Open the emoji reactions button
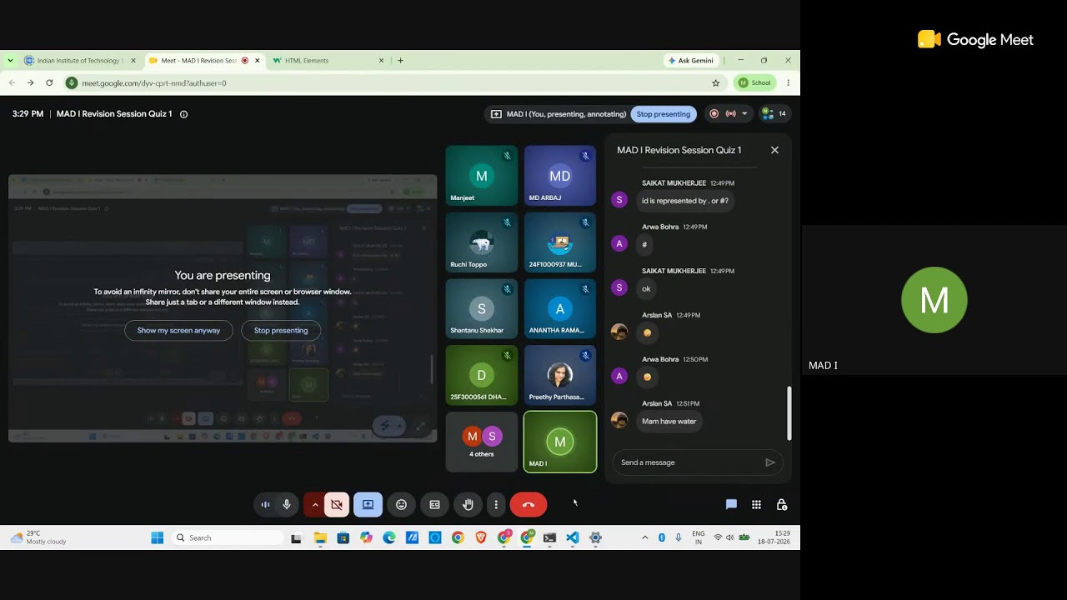 tap(401, 504)
